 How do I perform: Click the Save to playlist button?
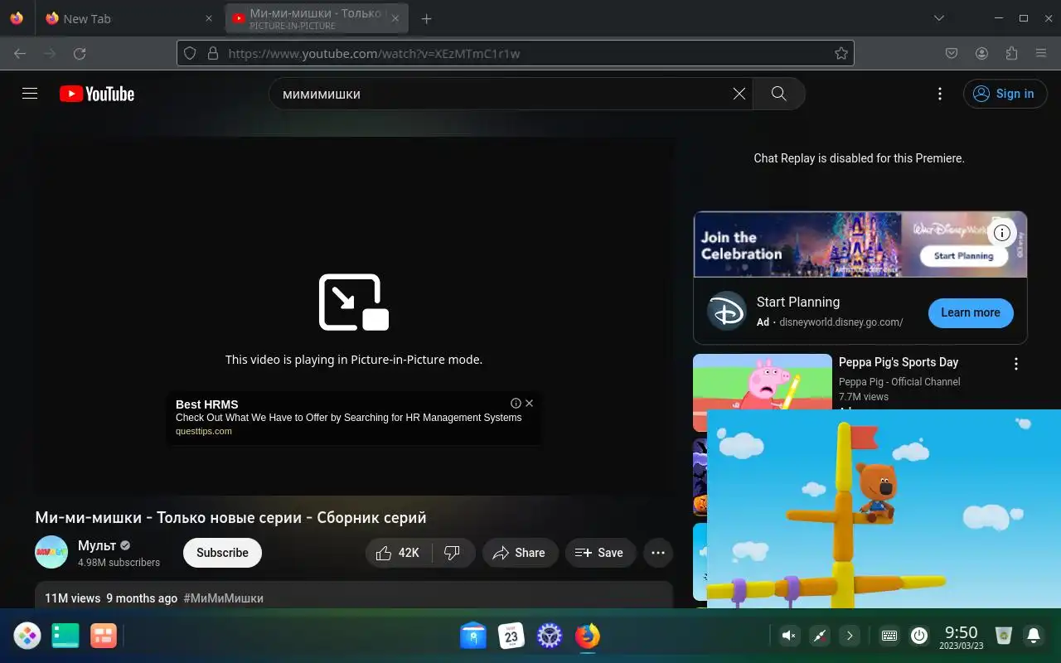(x=600, y=553)
